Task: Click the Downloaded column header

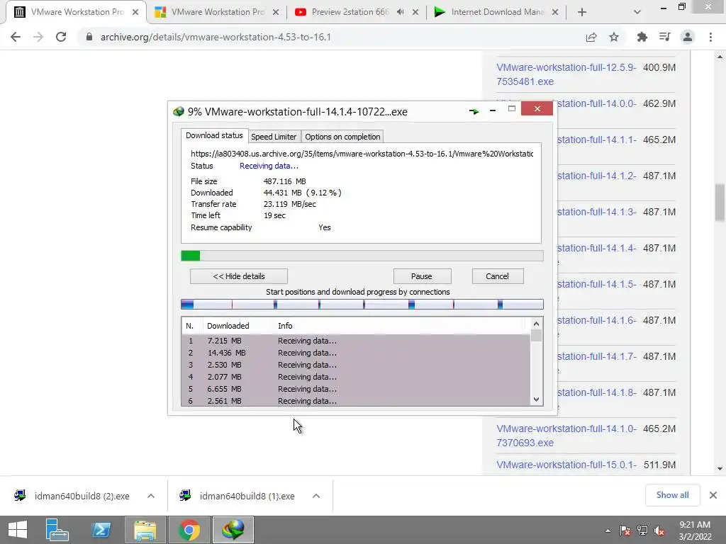Action: 228,326
